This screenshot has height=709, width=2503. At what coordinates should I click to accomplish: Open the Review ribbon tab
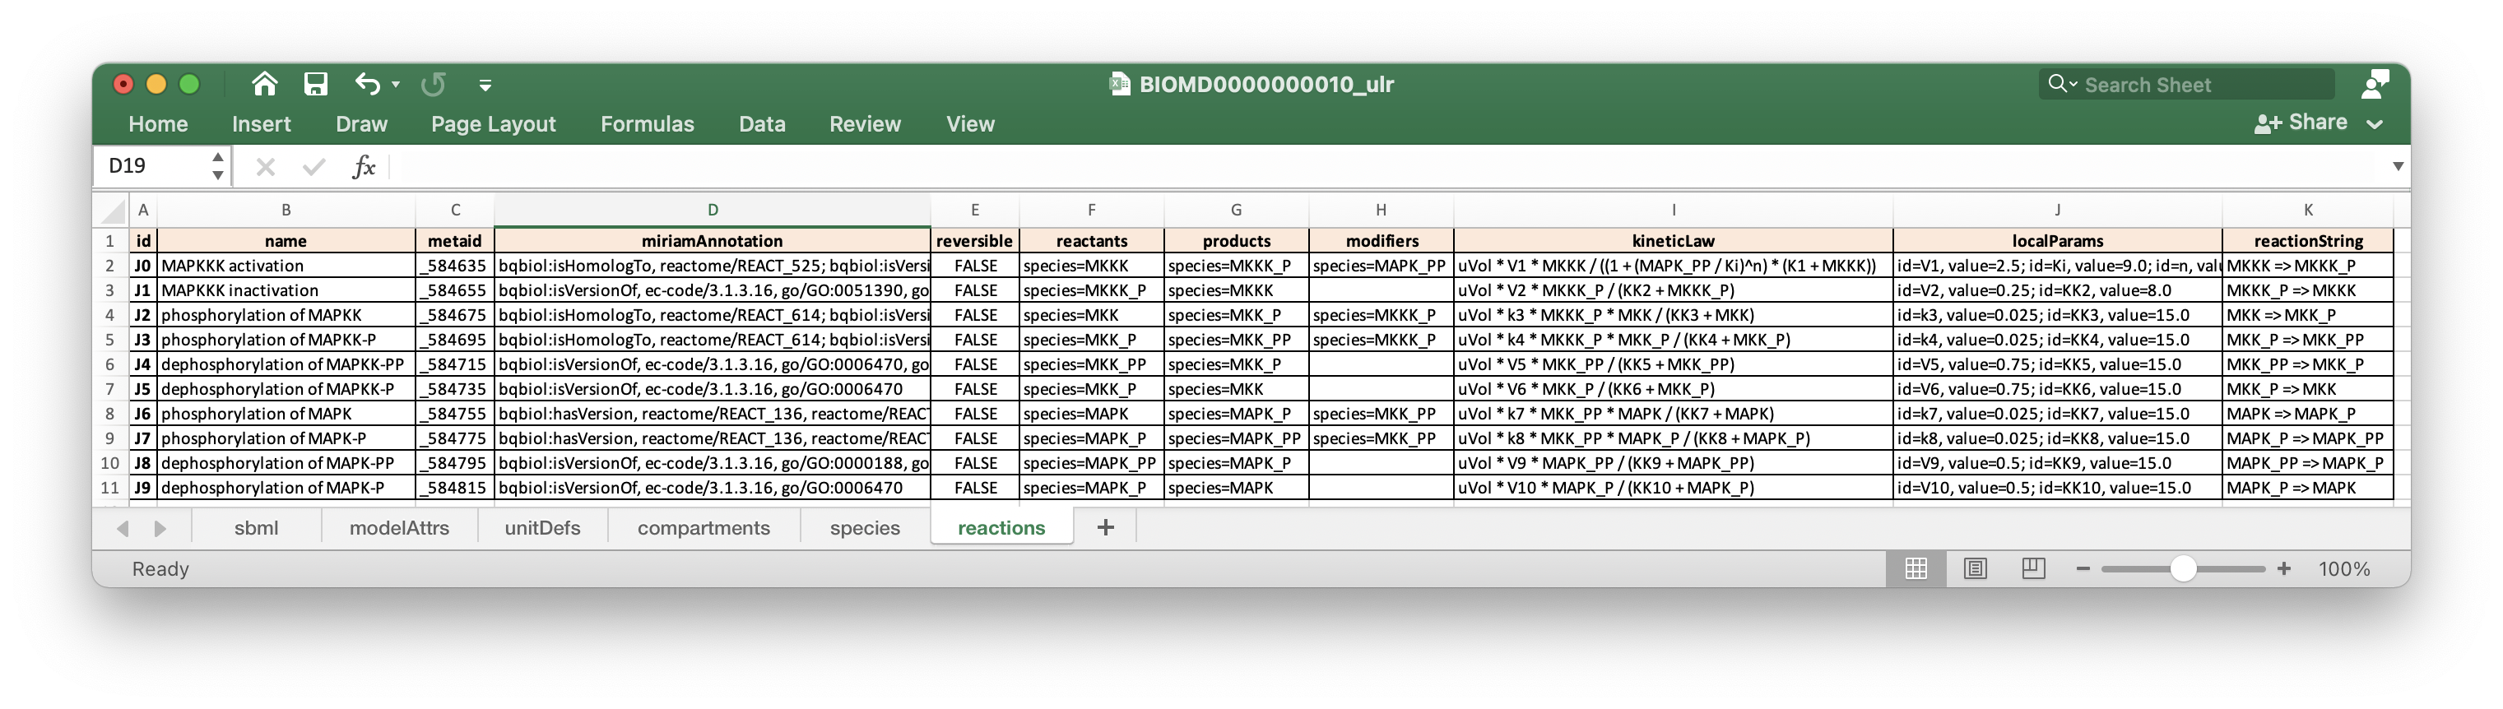865,123
